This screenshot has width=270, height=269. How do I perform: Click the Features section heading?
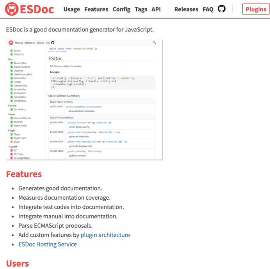pos(24,174)
